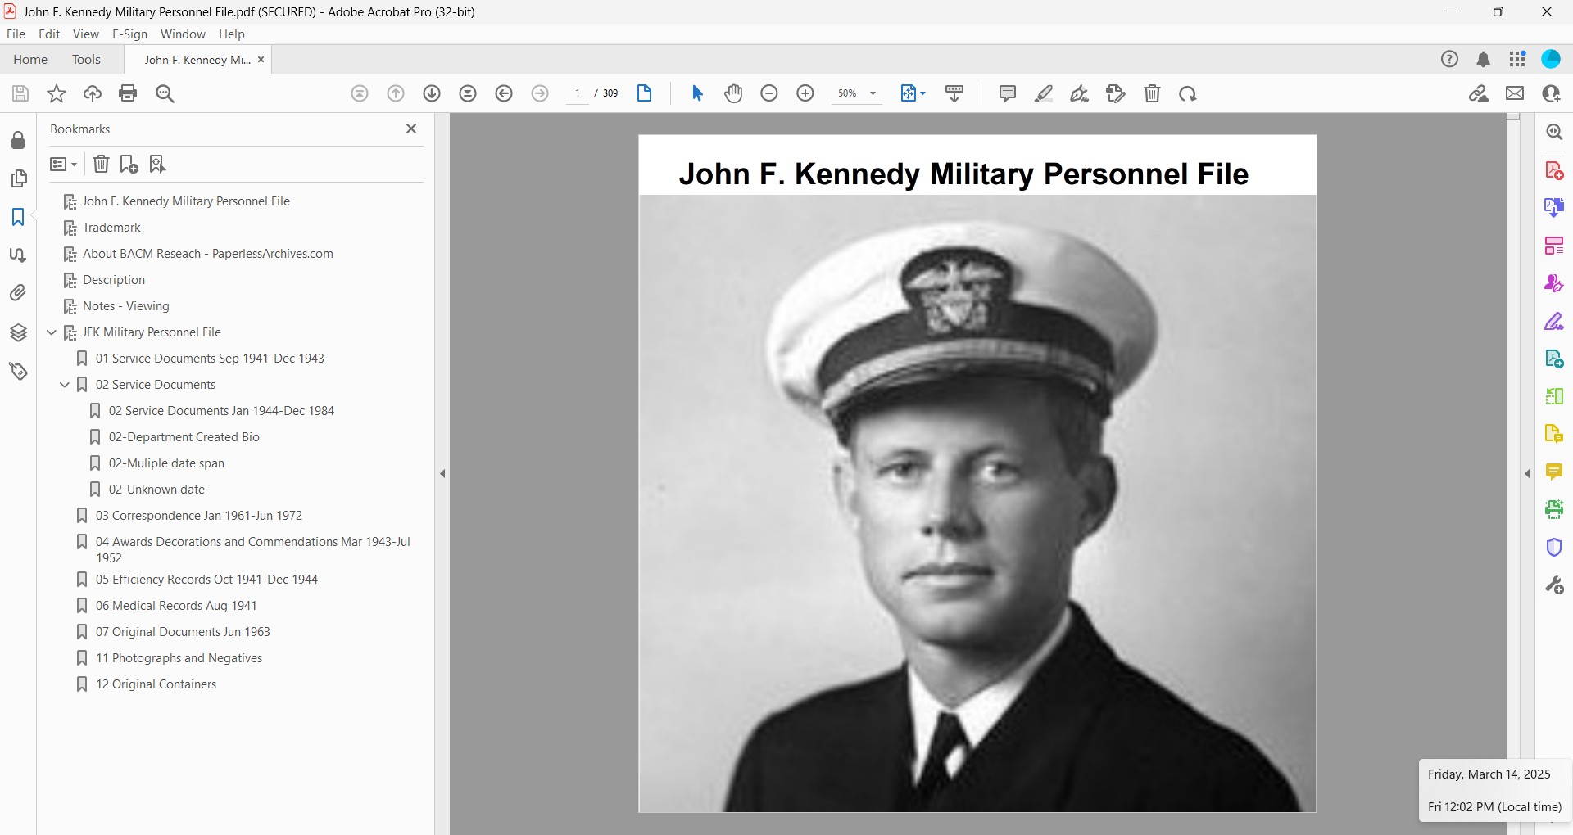Image resolution: width=1573 pixels, height=835 pixels.
Task: Collapse the JFK Military Personnel File bookmark
Action: (52, 332)
